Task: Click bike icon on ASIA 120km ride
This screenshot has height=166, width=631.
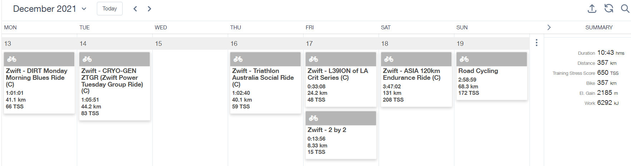Action: pos(389,59)
